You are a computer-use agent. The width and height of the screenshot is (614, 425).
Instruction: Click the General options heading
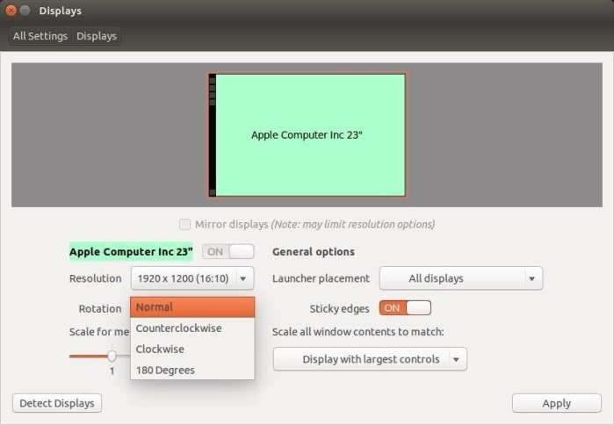pyautogui.click(x=314, y=252)
